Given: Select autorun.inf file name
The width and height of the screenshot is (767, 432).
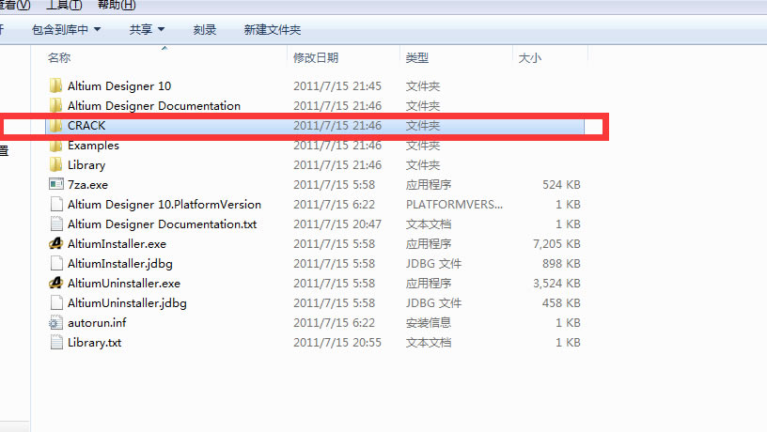Looking at the screenshot, I should click(x=97, y=322).
